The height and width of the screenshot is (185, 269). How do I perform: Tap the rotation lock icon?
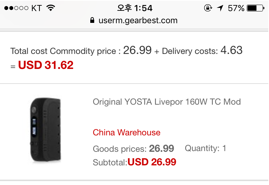point(208,8)
